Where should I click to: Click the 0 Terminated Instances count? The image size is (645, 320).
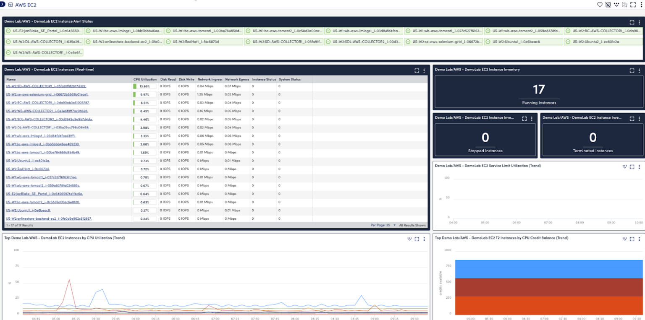(x=593, y=138)
